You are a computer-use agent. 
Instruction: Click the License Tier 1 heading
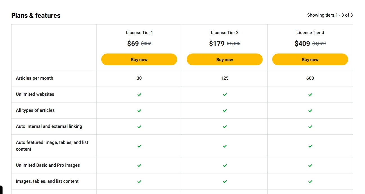coord(139,33)
